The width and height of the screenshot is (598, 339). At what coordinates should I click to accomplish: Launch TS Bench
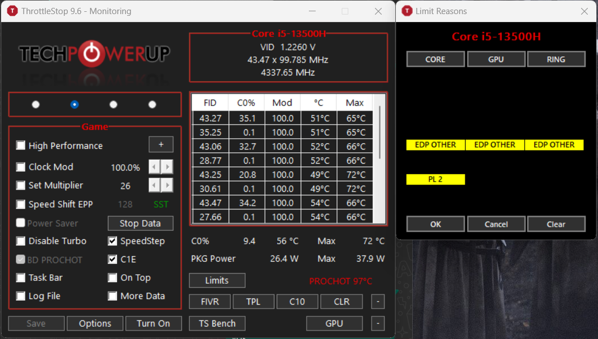pos(217,323)
